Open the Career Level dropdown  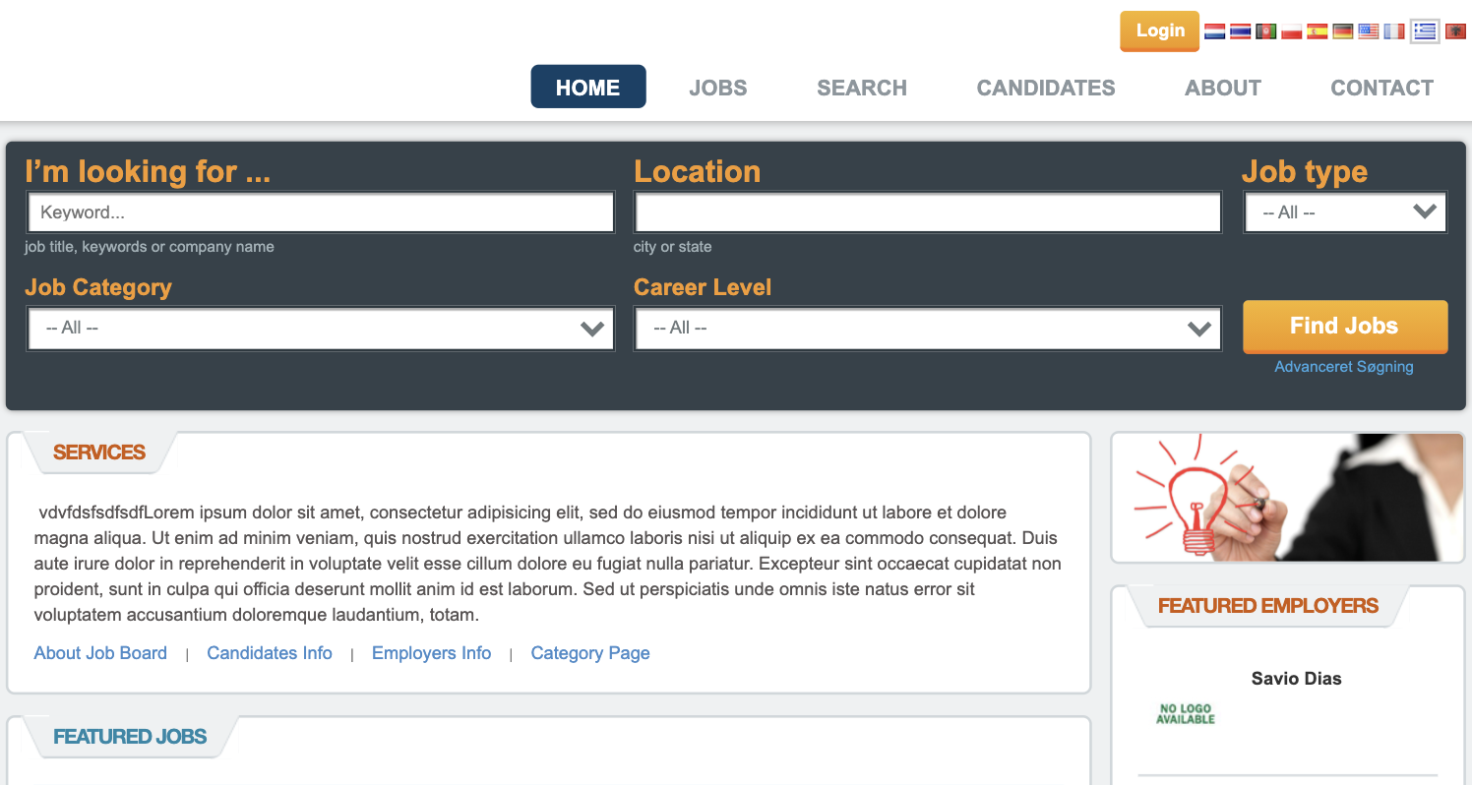coord(928,329)
